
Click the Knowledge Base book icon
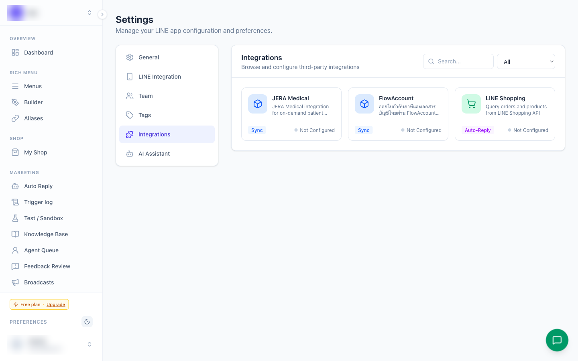15,234
